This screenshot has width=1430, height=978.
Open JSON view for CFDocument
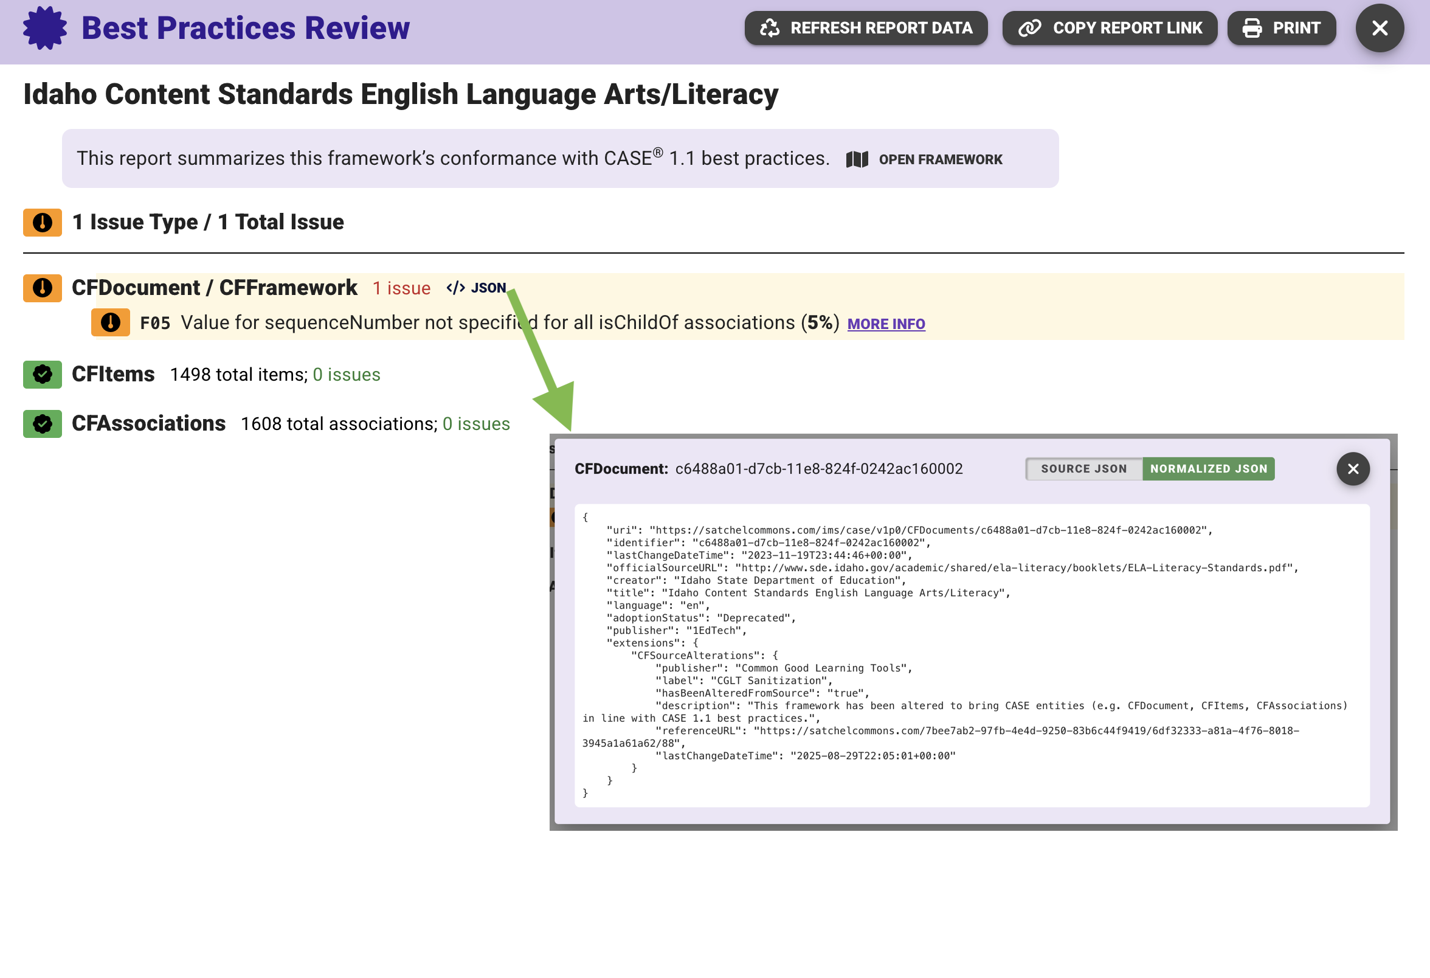coord(476,288)
